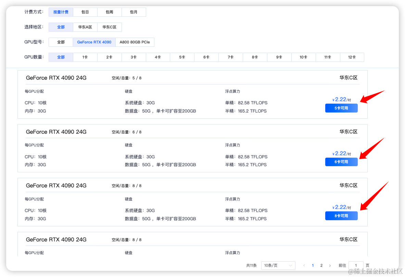Image resolution: width=405 pixels, height=277 pixels.
Task: Filter GPU count to 12卡
Action: (x=352, y=57)
